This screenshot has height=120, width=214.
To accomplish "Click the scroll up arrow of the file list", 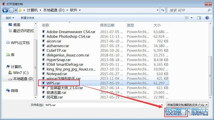I will tap(210, 24).
